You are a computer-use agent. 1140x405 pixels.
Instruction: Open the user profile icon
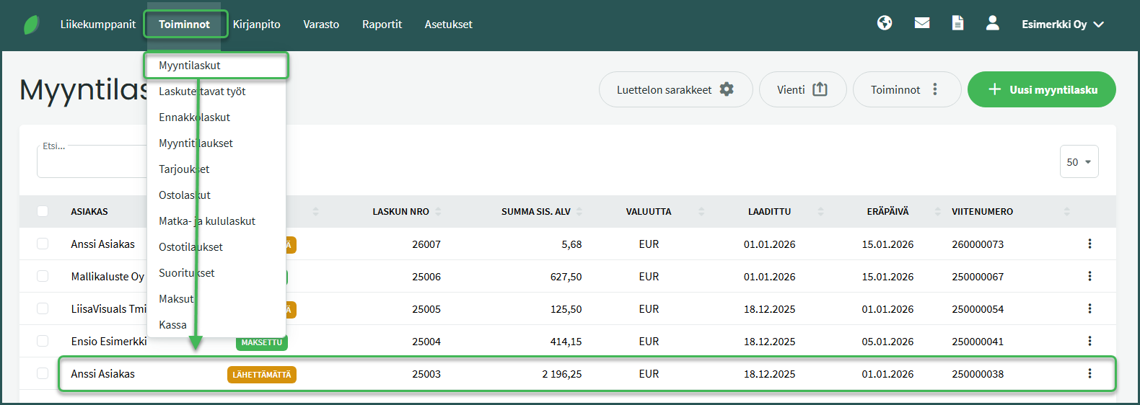pyautogui.click(x=992, y=23)
